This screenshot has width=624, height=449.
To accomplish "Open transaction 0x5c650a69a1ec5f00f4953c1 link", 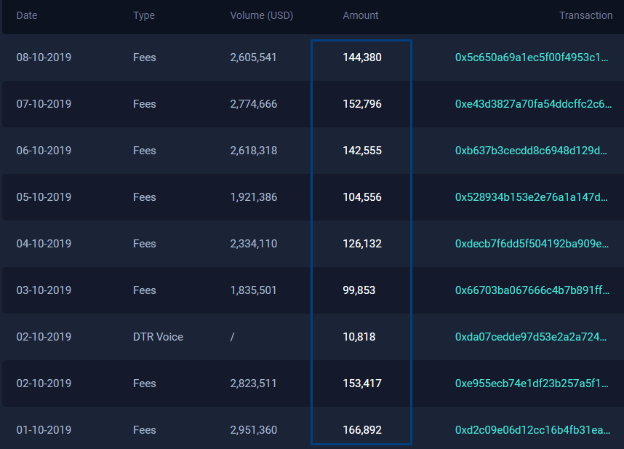I will click(x=532, y=57).
